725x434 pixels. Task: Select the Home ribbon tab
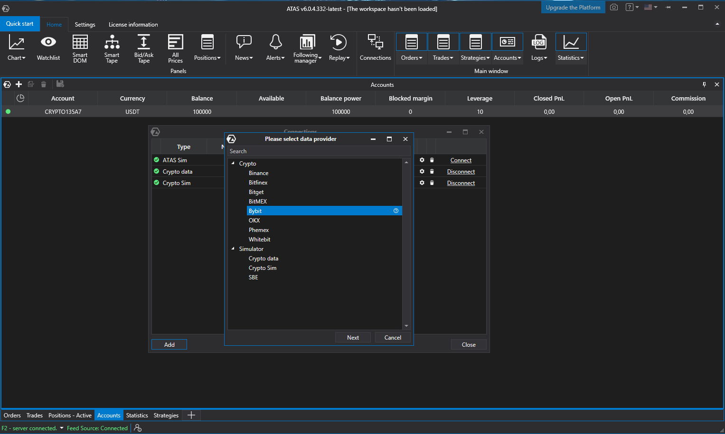(x=54, y=25)
